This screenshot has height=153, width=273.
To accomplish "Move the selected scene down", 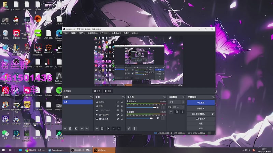I will click(87, 129).
